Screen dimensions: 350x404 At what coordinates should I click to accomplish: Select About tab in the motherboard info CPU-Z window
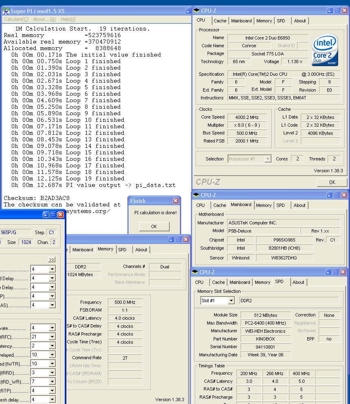tap(300, 205)
